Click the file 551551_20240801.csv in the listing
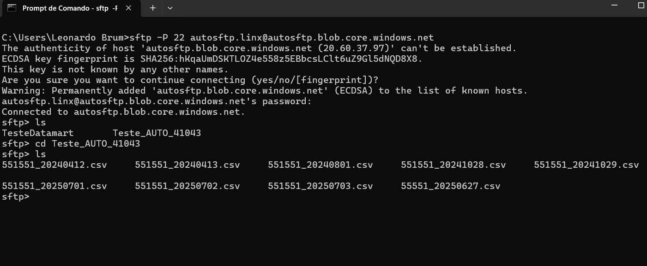Image resolution: width=647 pixels, height=266 pixels. coord(320,165)
